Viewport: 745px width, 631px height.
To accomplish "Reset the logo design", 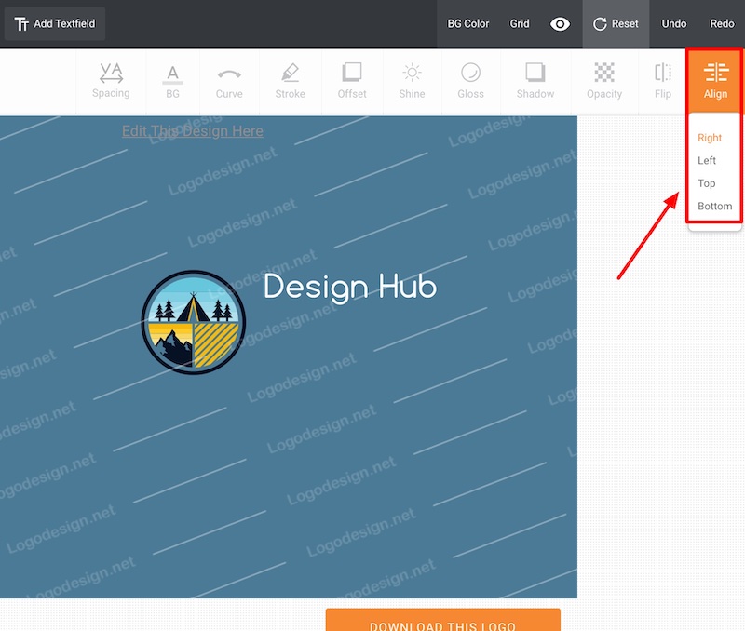I will point(616,24).
